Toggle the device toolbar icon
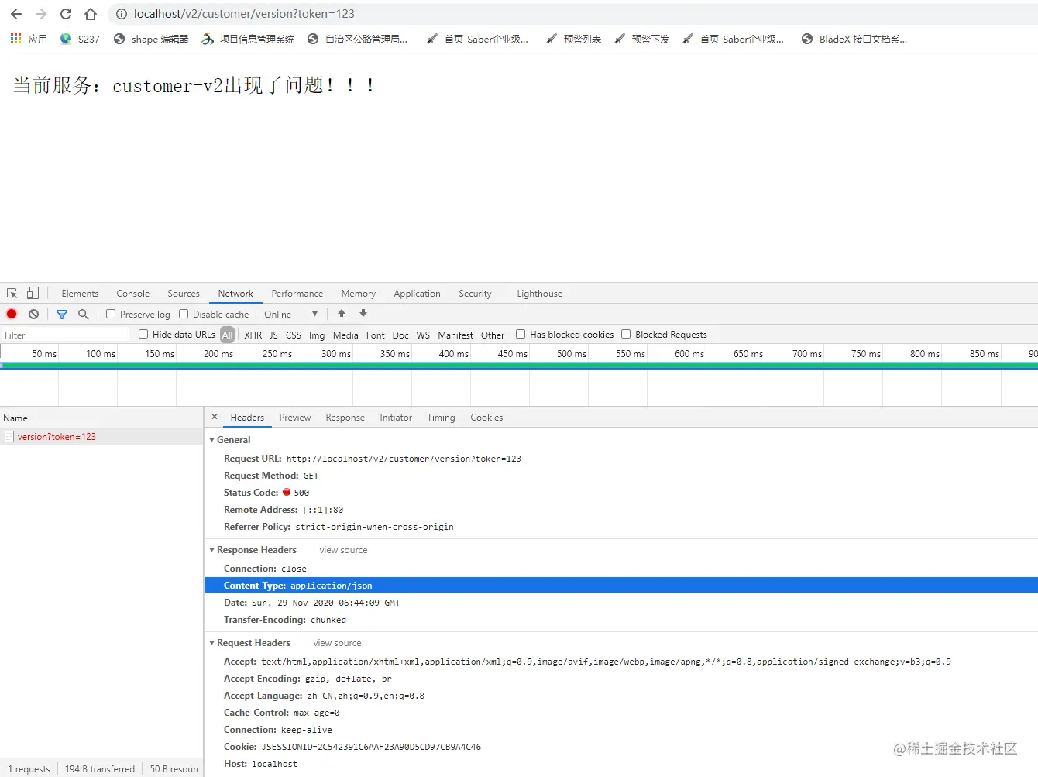The image size is (1038, 777). point(33,294)
